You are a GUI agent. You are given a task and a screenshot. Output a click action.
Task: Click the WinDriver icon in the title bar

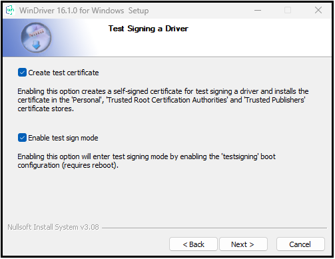[10, 10]
